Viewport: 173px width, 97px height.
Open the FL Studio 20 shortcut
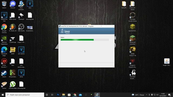13,27
